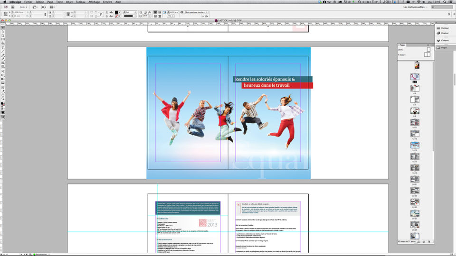This screenshot has height=256, width=456.
Task: Select the Zoom magnifier tool
Action: tap(3, 99)
